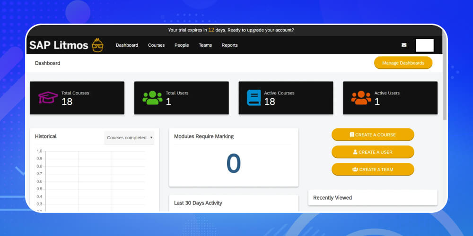Go to the Courses menu

[156, 45]
